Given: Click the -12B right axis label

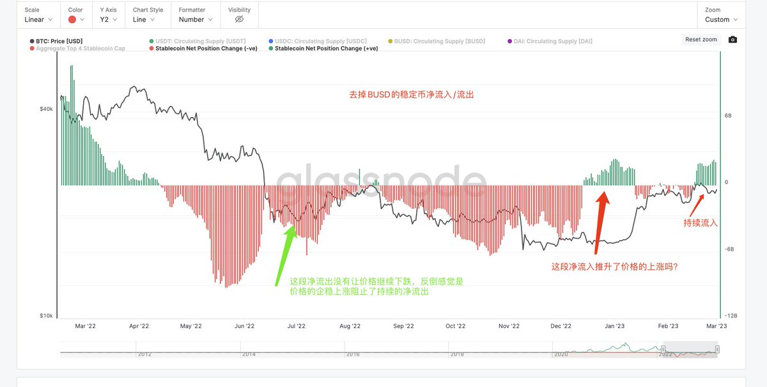Looking at the screenshot, I should pyautogui.click(x=730, y=316).
